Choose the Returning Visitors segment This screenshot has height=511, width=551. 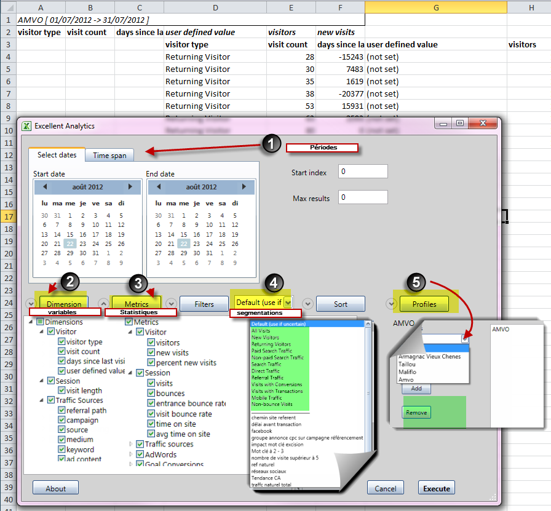(271, 344)
